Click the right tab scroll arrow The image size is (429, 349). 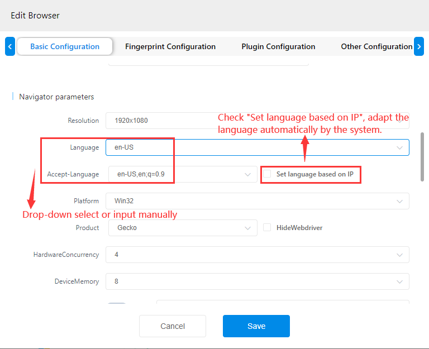point(418,46)
